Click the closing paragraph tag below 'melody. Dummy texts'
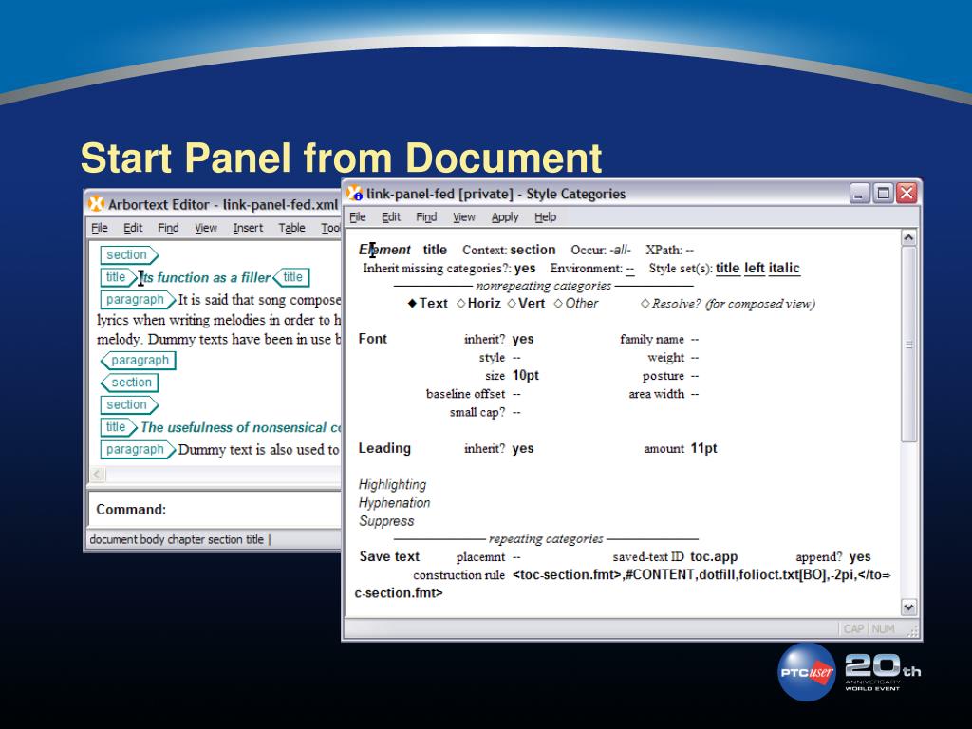The width and height of the screenshot is (972, 729). click(x=138, y=360)
